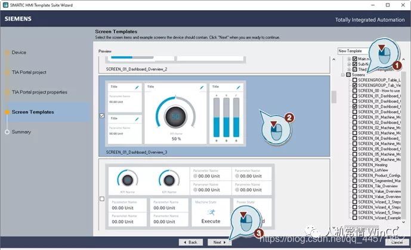Check the SCREEN_03_Machine_Mo checkbox
Viewport: 411px width, 250px height.
(x=355, y=133)
